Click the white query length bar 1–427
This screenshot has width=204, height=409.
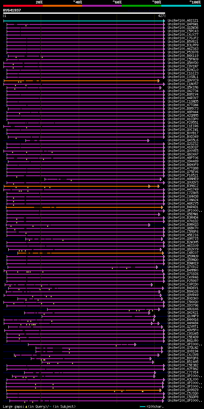click(x=84, y=13)
